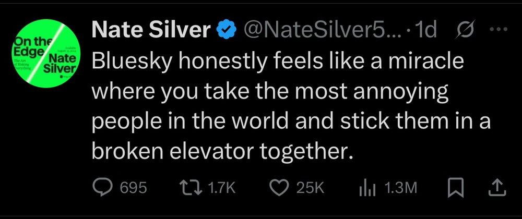Click the slashed circle icon beside timestamp

(462, 31)
